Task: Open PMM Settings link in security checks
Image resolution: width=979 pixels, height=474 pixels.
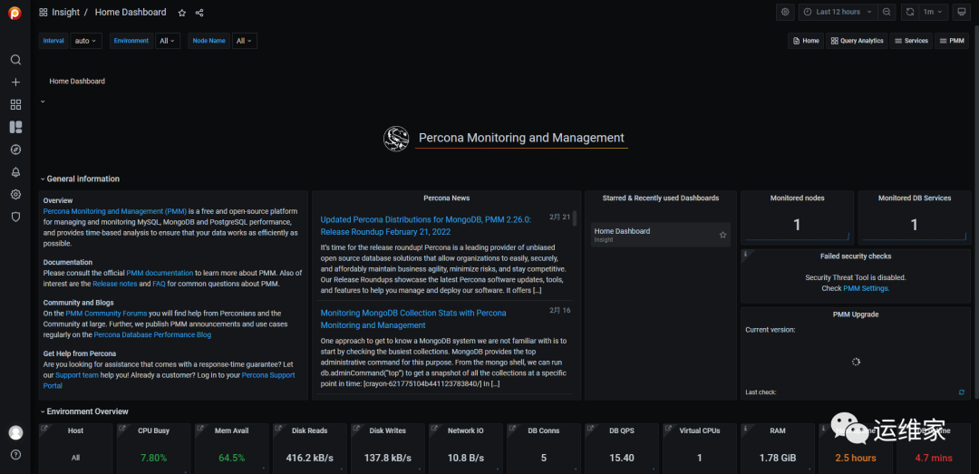Action: coord(866,288)
